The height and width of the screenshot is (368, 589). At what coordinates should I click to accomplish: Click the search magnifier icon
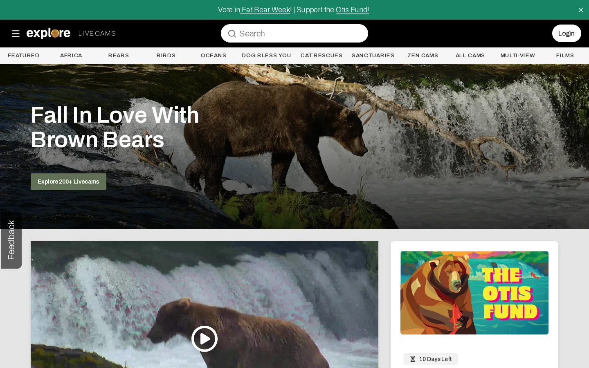pos(232,34)
